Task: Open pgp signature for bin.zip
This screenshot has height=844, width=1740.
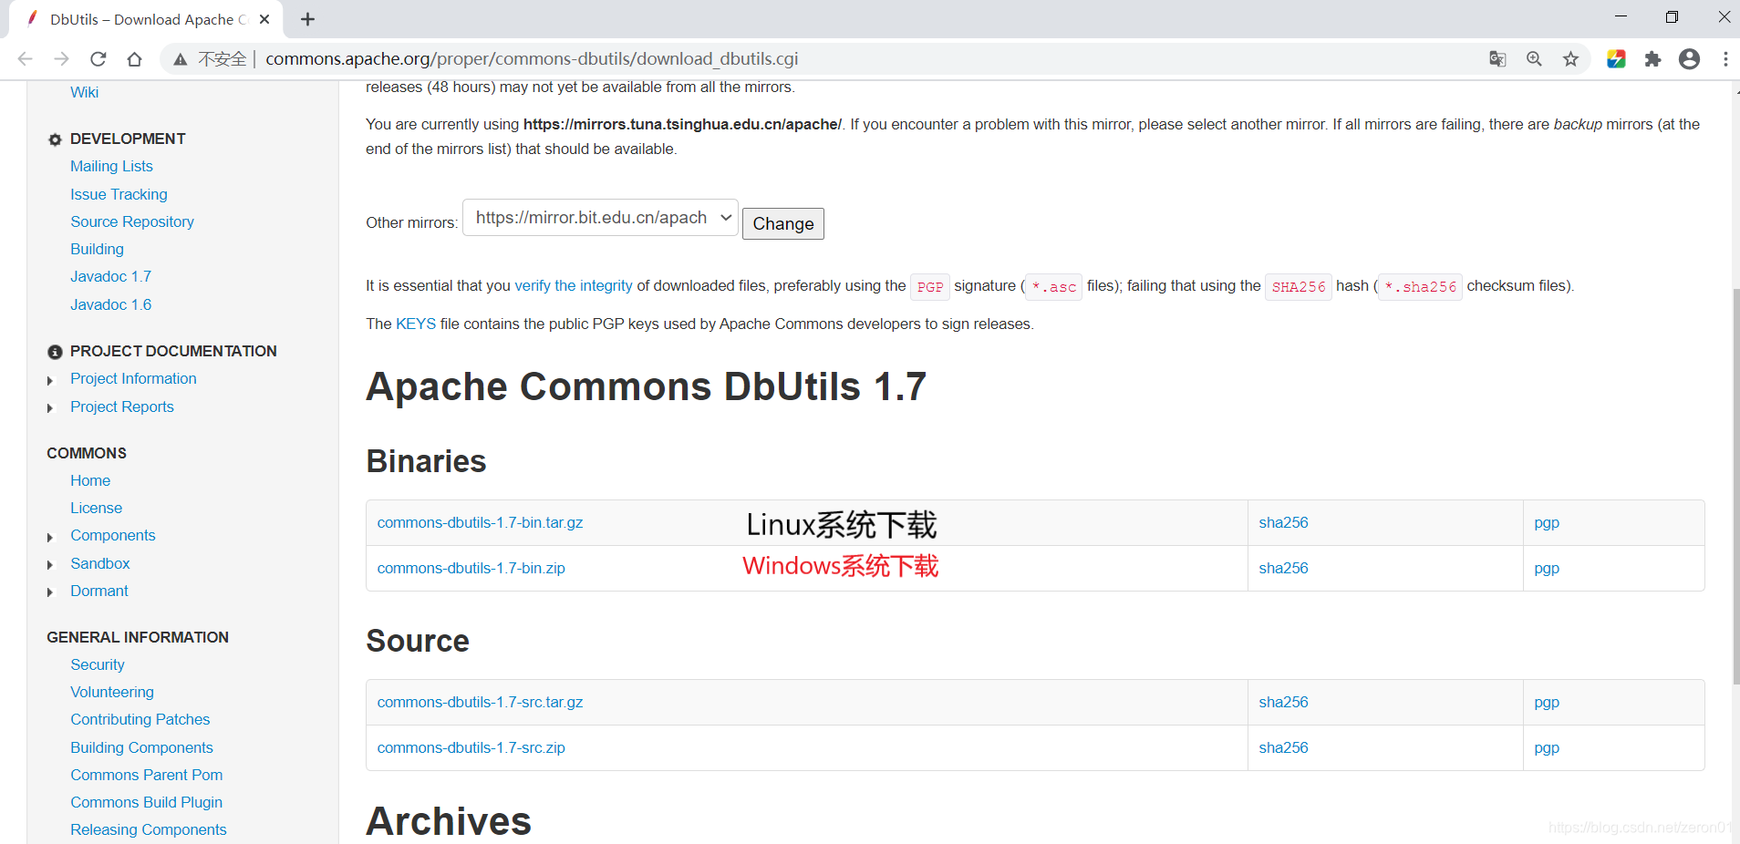Action: pyautogui.click(x=1547, y=568)
